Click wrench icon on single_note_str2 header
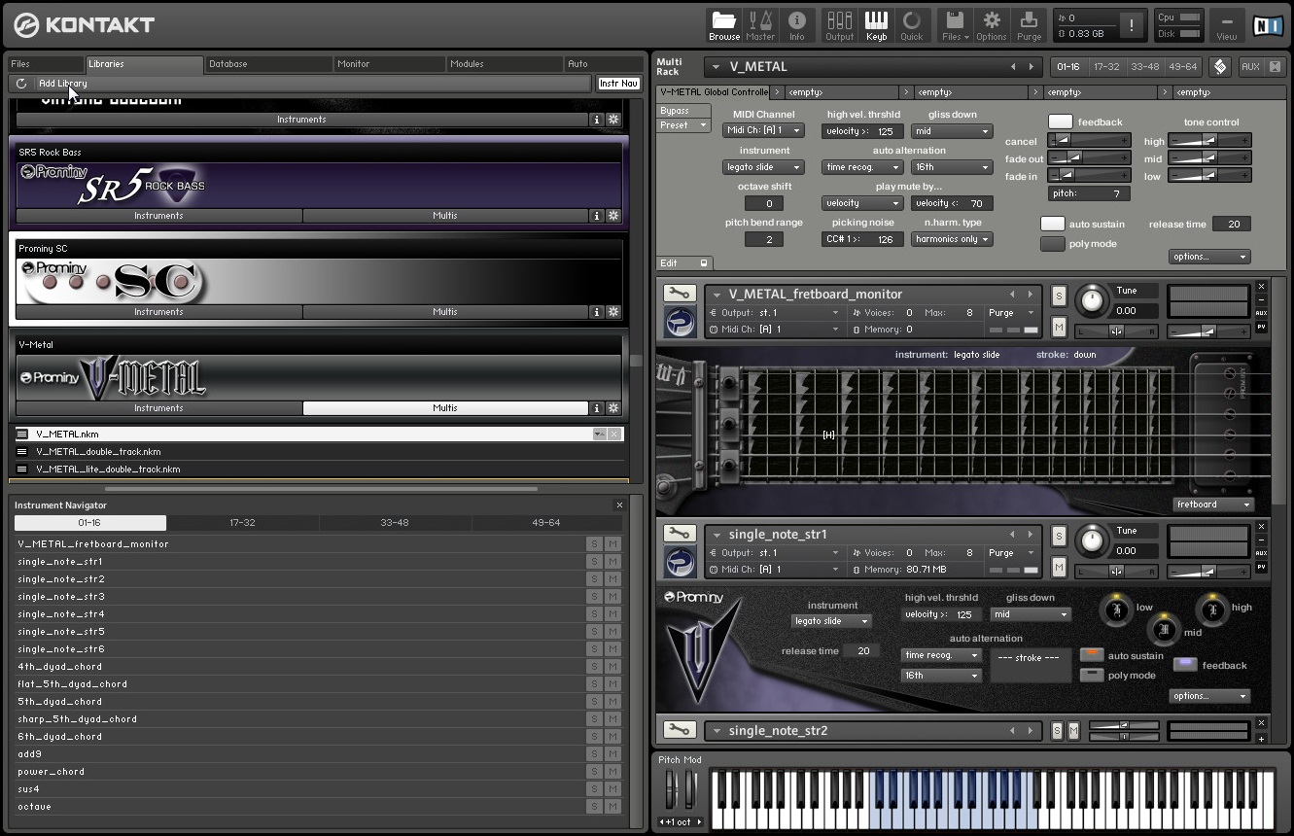The image size is (1294, 836). coord(679,730)
